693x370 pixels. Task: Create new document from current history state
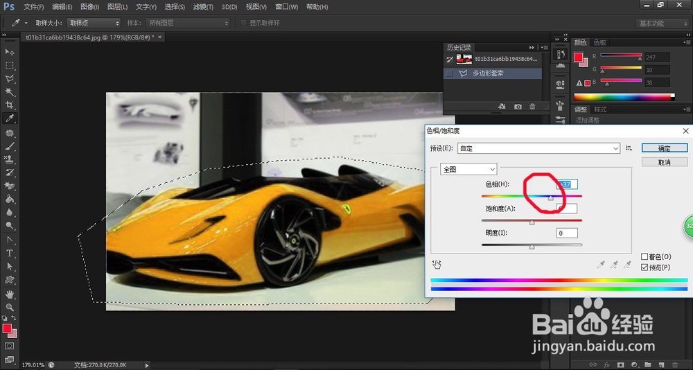click(x=502, y=107)
